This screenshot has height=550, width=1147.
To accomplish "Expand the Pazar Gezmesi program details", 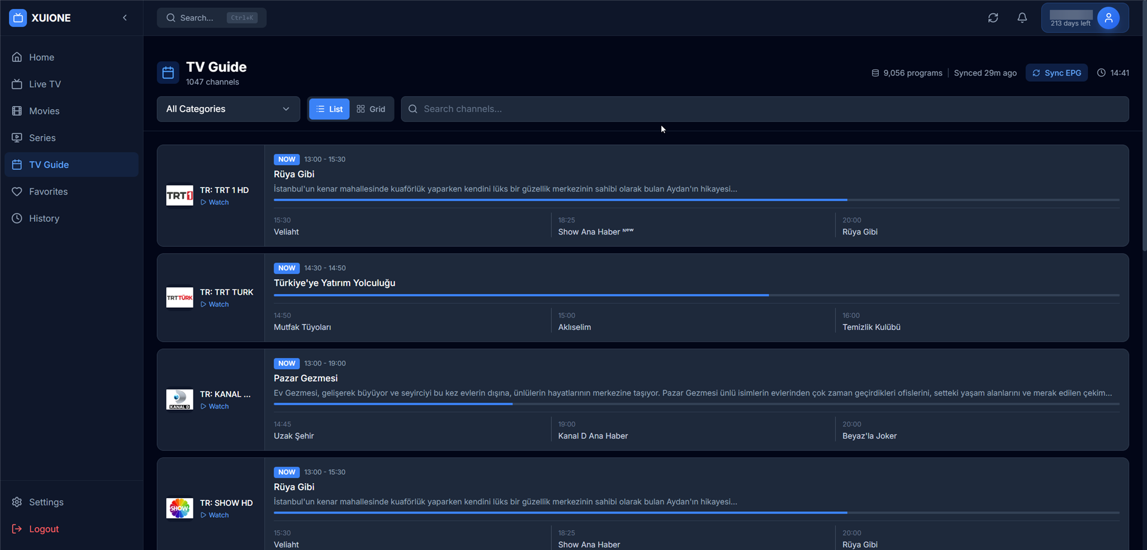I will click(305, 378).
